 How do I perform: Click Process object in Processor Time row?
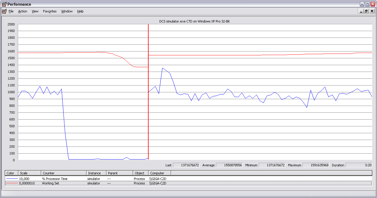pos(139,179)
